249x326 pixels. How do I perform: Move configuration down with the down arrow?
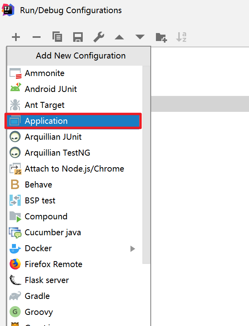(140, 37)
